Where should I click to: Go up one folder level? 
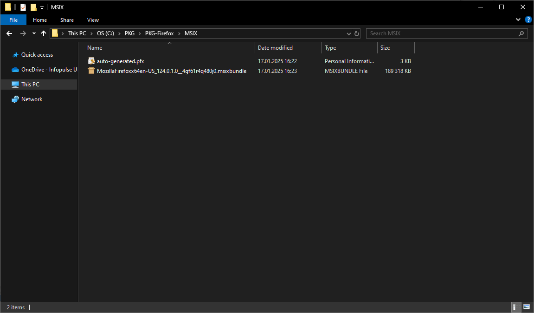(x=44, y=33)
